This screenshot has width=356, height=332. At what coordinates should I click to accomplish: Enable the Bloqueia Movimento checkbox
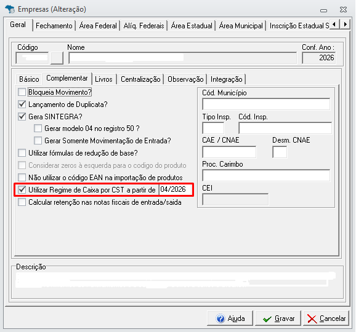pyautogui.click(x=22, y=92)
